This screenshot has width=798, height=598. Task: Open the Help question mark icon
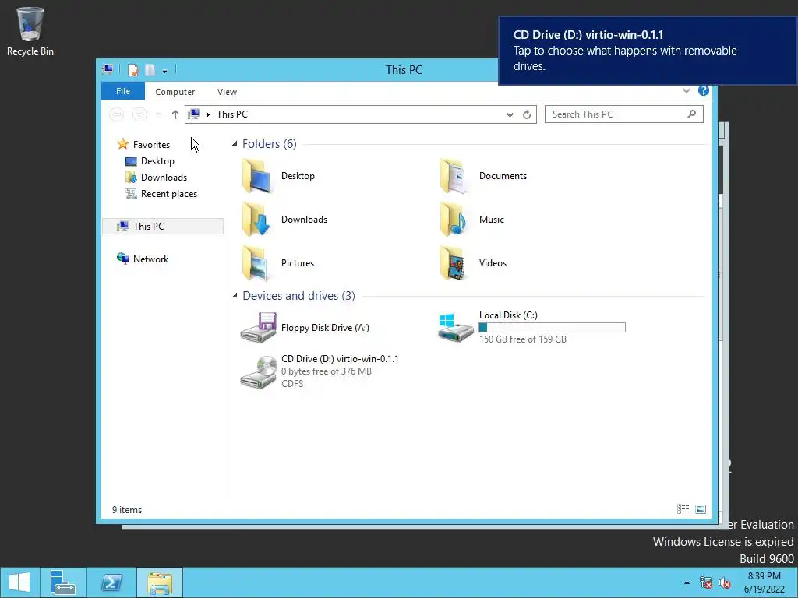click(x=704, y=90)
